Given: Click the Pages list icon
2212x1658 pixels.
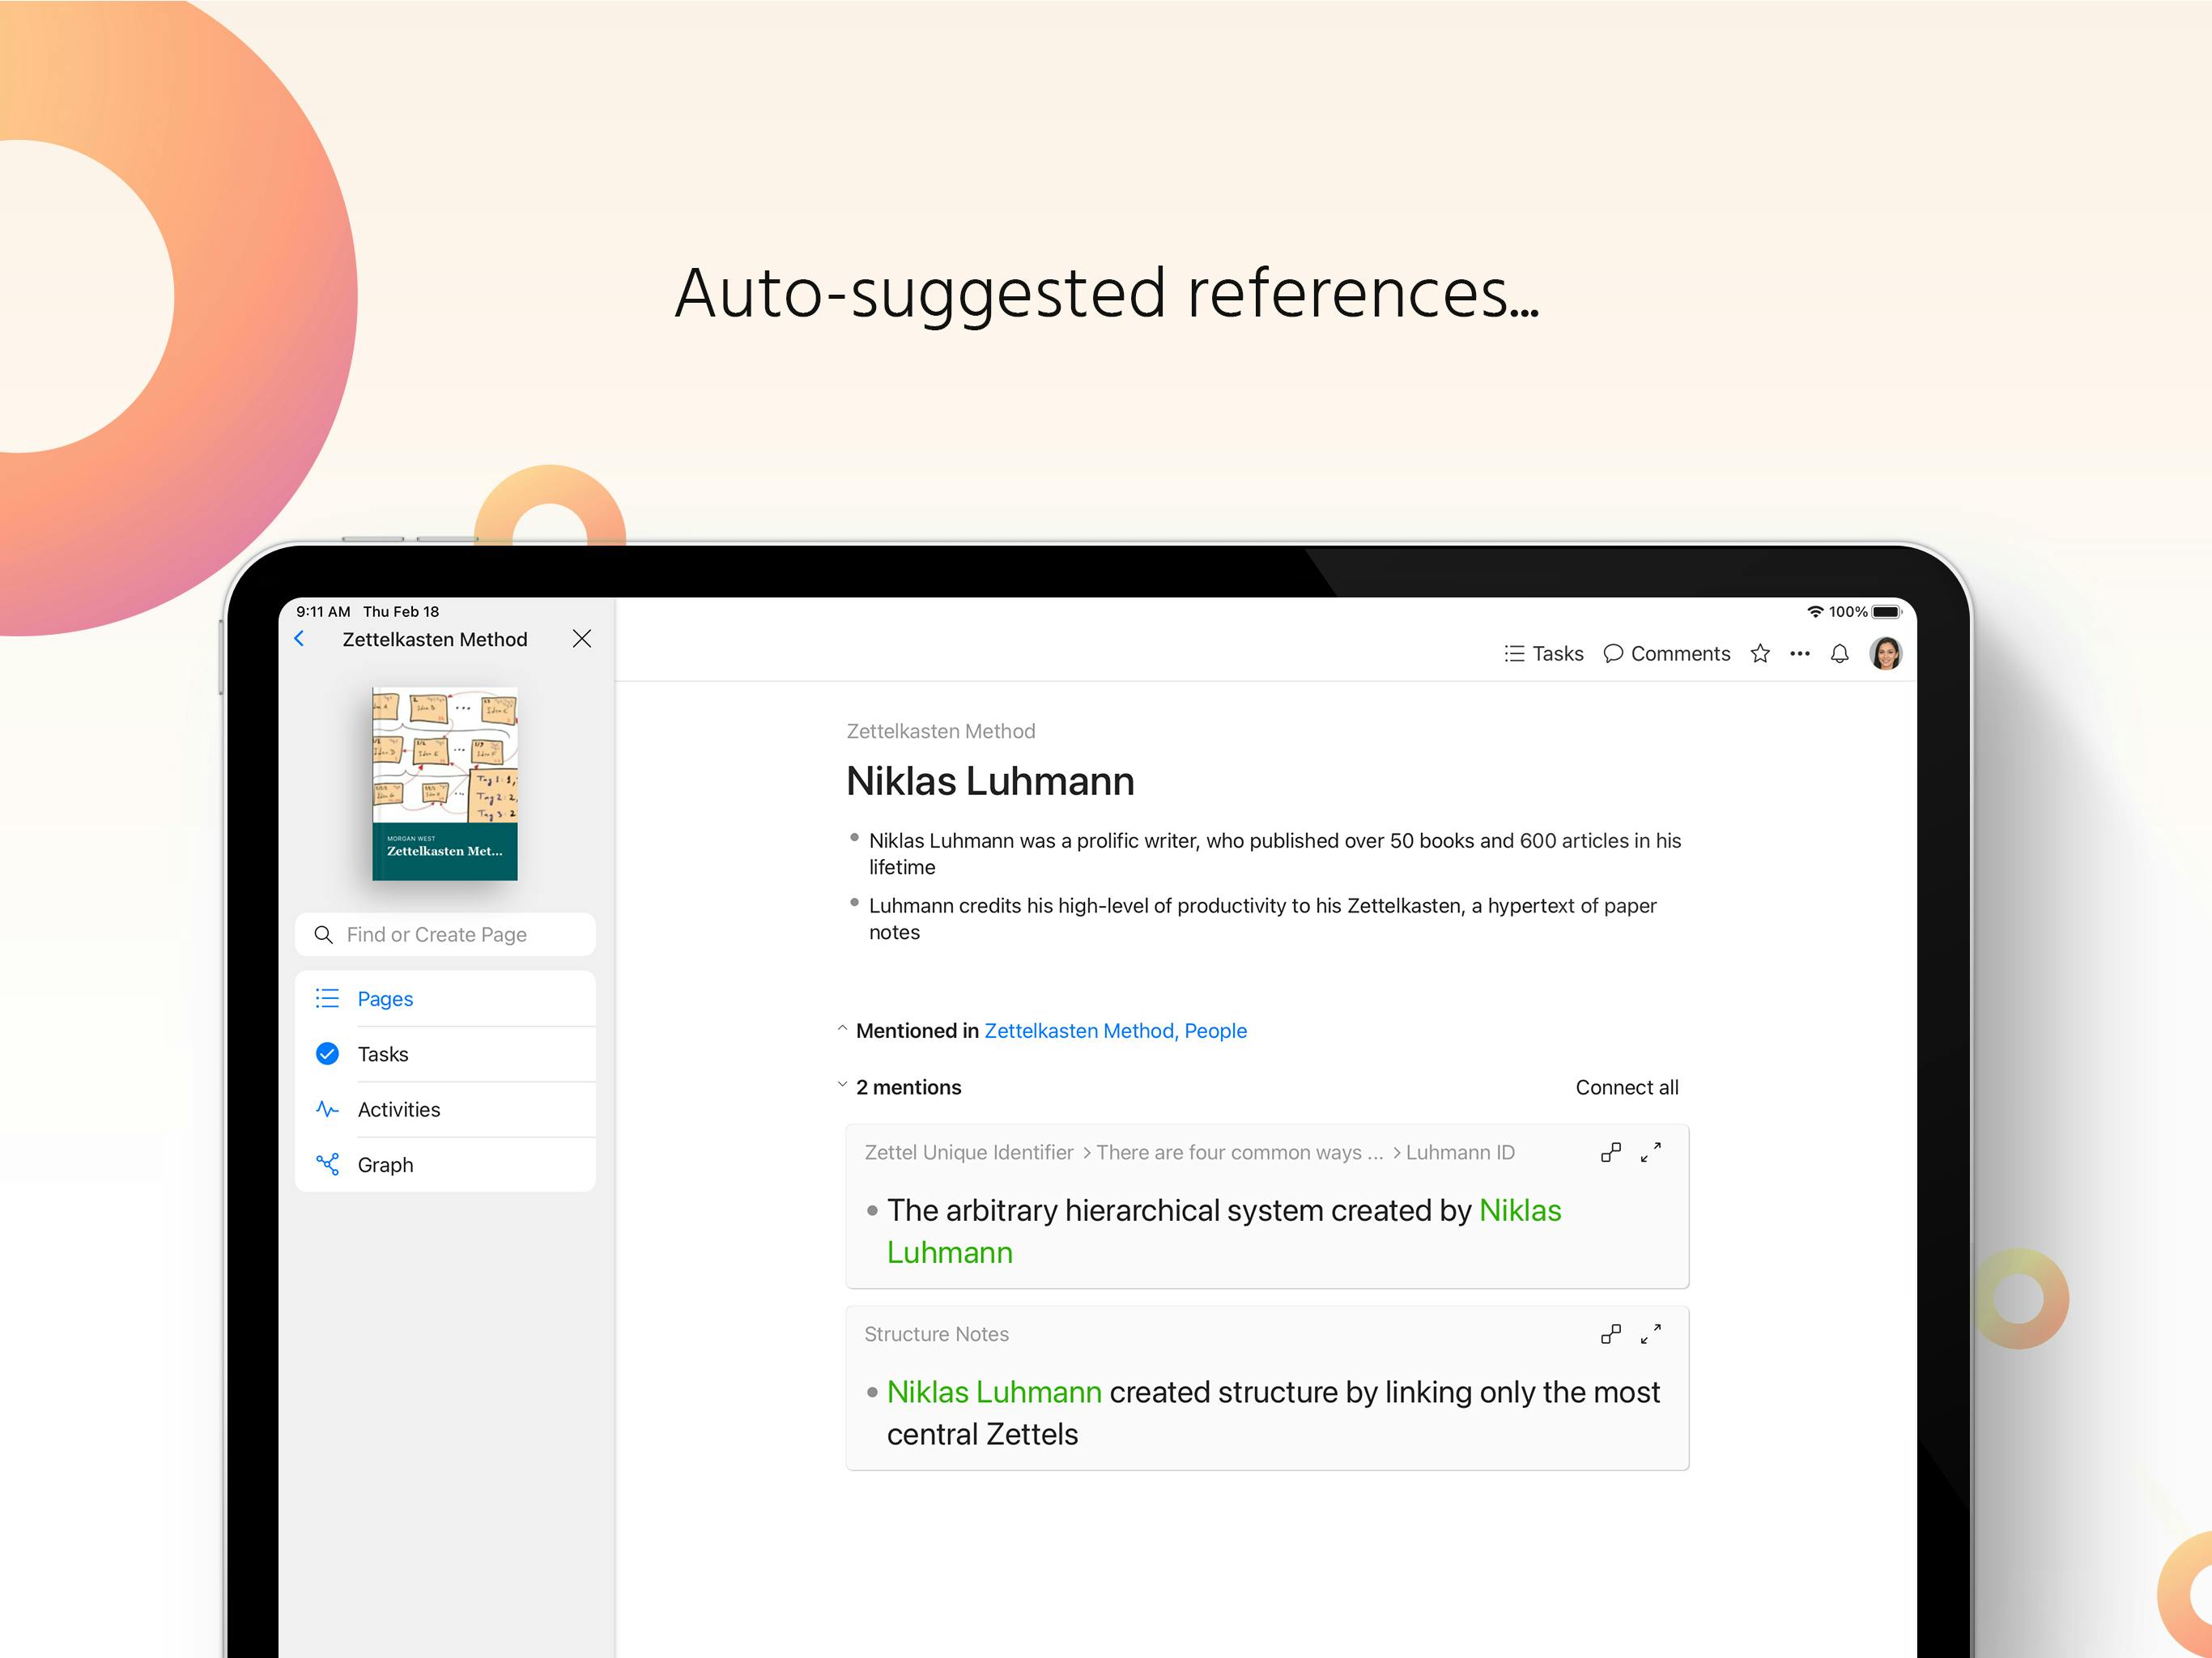Looking at the screenshot, I should [x=327, y=999].
